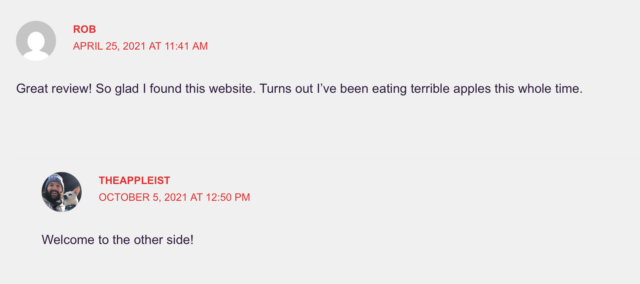
Task: Click the ROB author name
Action: coord(84,29)
